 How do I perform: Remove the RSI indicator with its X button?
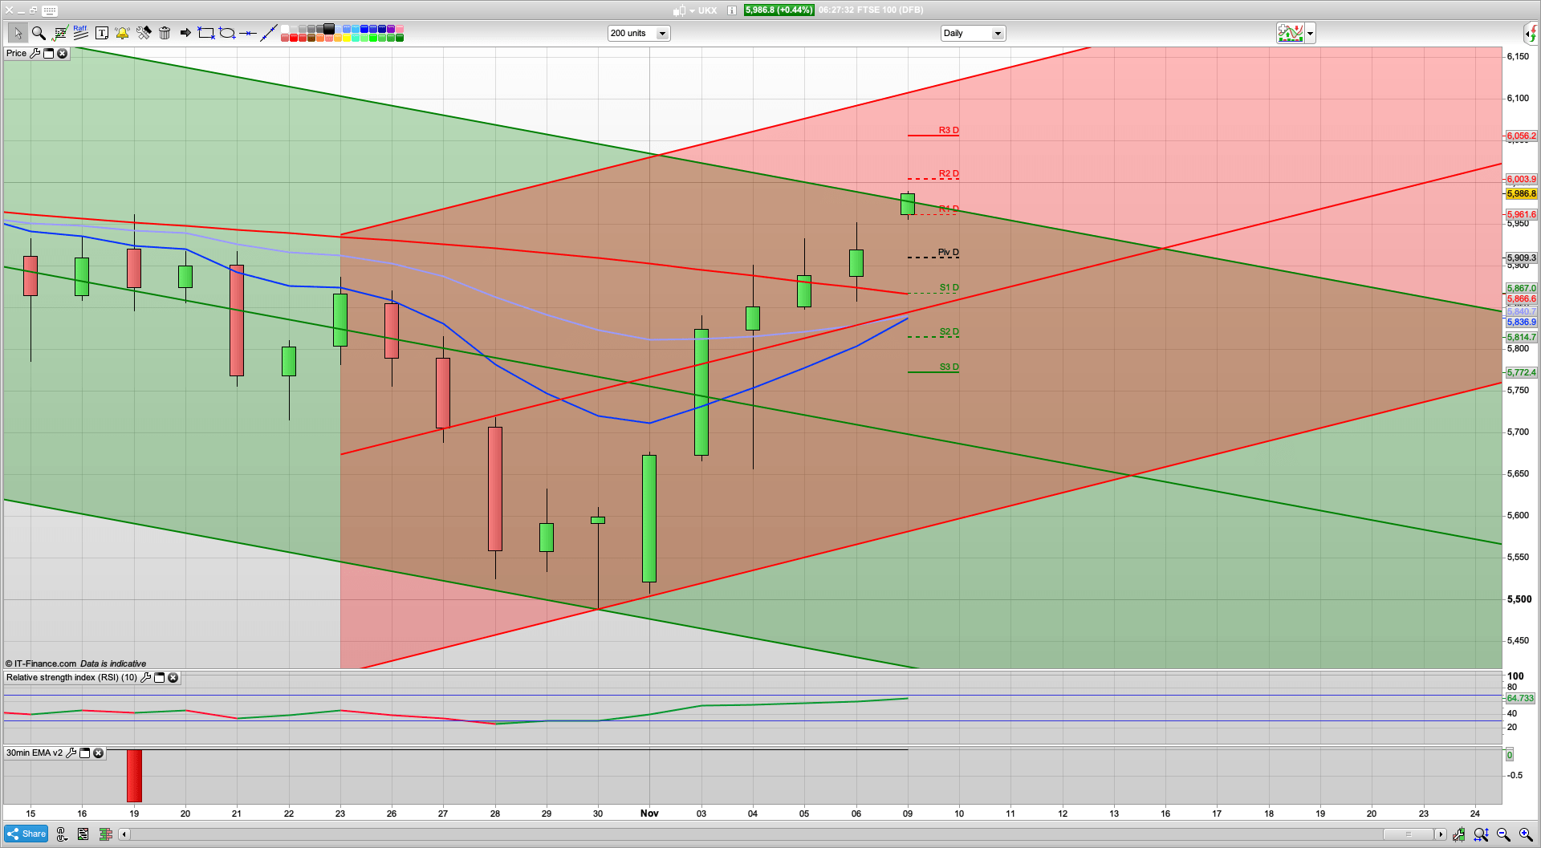pos(173,678)
